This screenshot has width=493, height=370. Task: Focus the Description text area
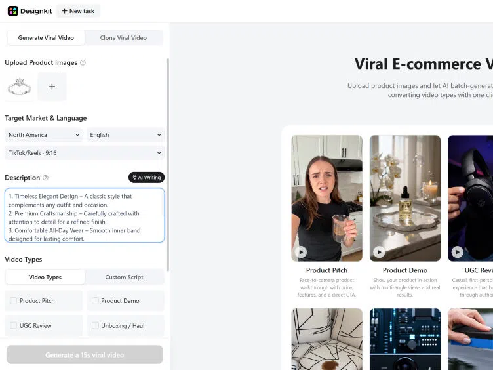pos(85,216)
